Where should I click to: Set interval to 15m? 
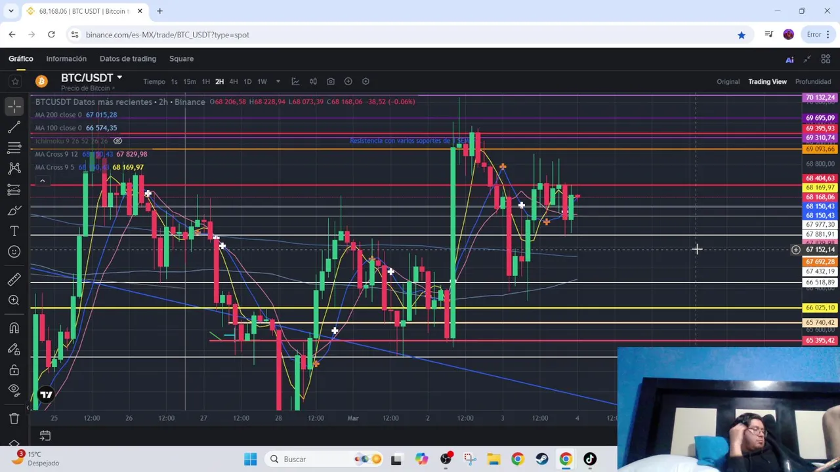tap(189, 81)
